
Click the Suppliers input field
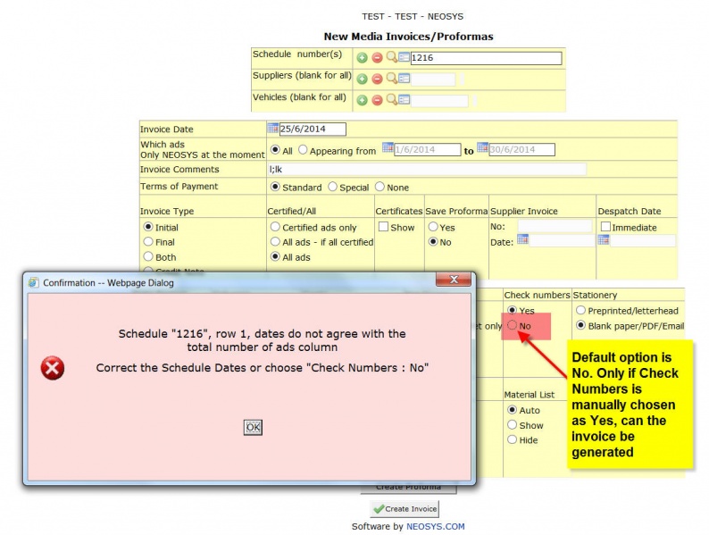tap(433, 79)
